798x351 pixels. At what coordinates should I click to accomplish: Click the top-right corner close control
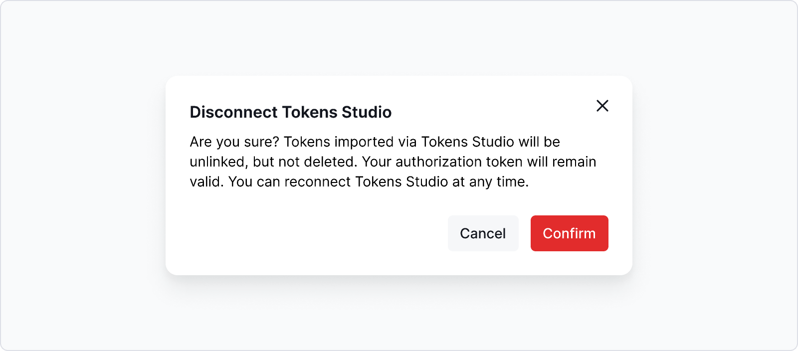[x=602, y=106]
